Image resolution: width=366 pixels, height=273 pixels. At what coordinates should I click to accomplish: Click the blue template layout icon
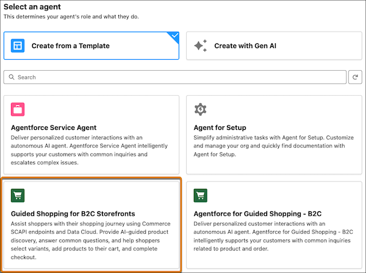(x=18, y=46)
